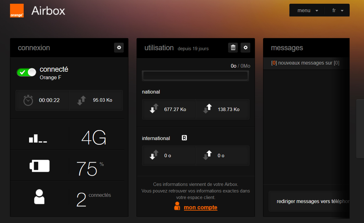The width and height of the screenshot is (364, 223).
Task: Click the connection timer stopwatch icon
Action: click(28, 100)
